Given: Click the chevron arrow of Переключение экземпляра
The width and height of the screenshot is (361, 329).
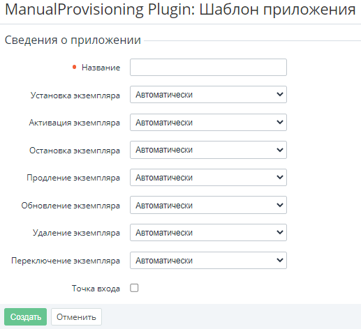Looking at the screenshot, I should coord(280,260).
